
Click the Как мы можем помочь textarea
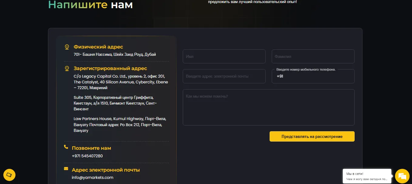point(269,107)
